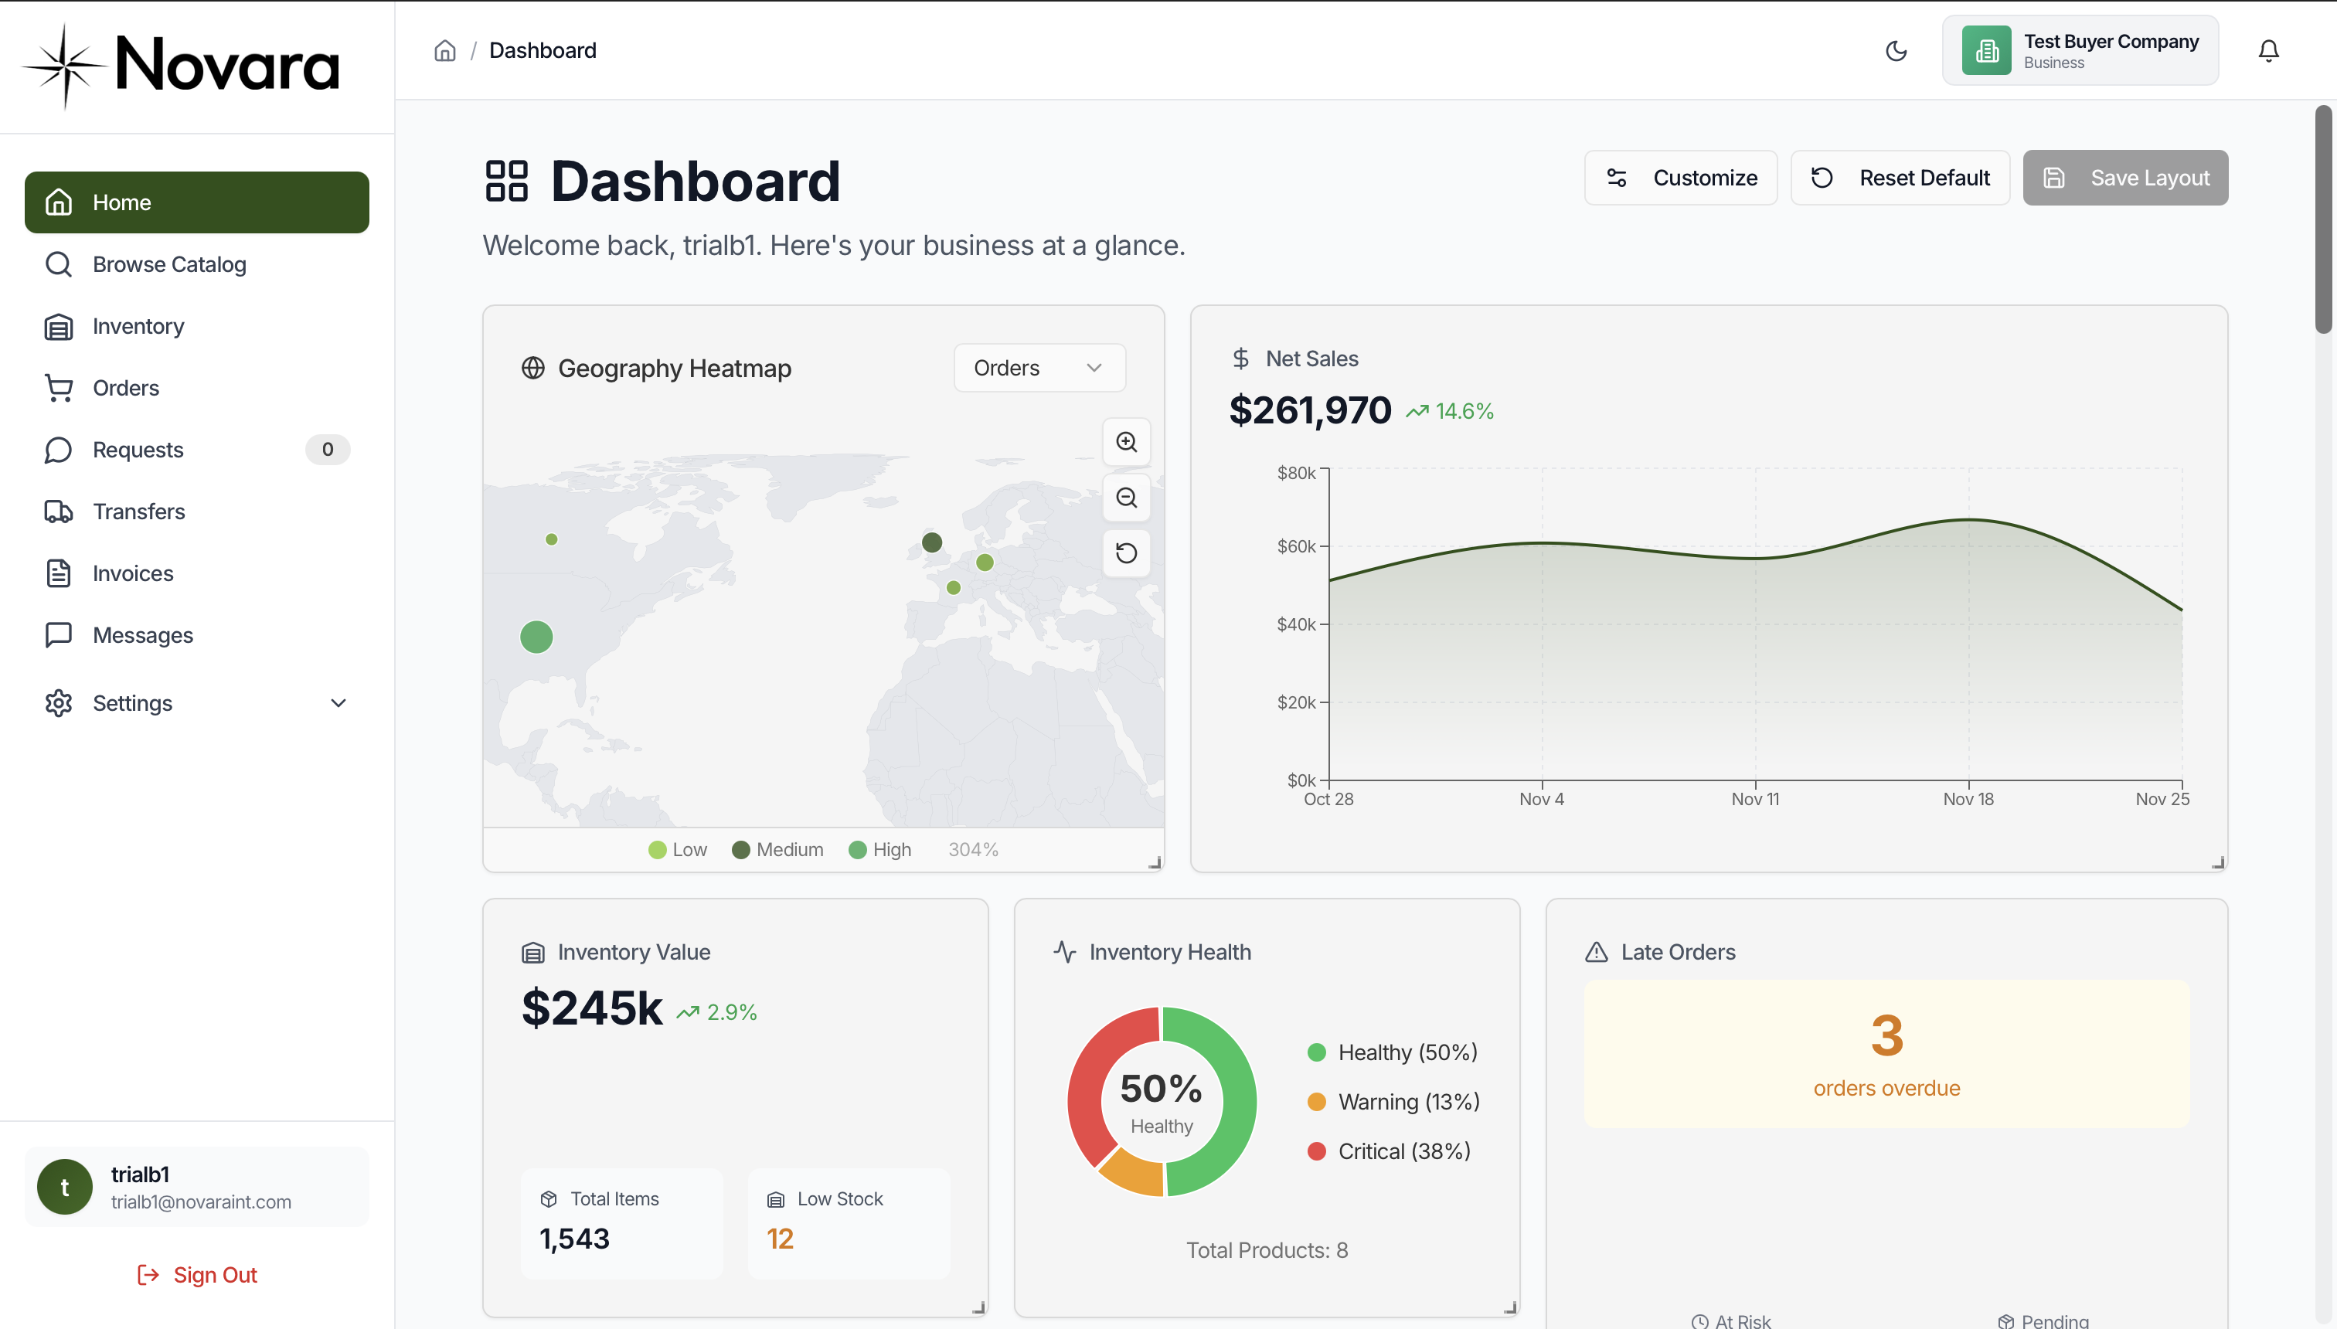Open Requests in sidebar
Screen dimensions: 2337x1329
click(x=197, y=450)
